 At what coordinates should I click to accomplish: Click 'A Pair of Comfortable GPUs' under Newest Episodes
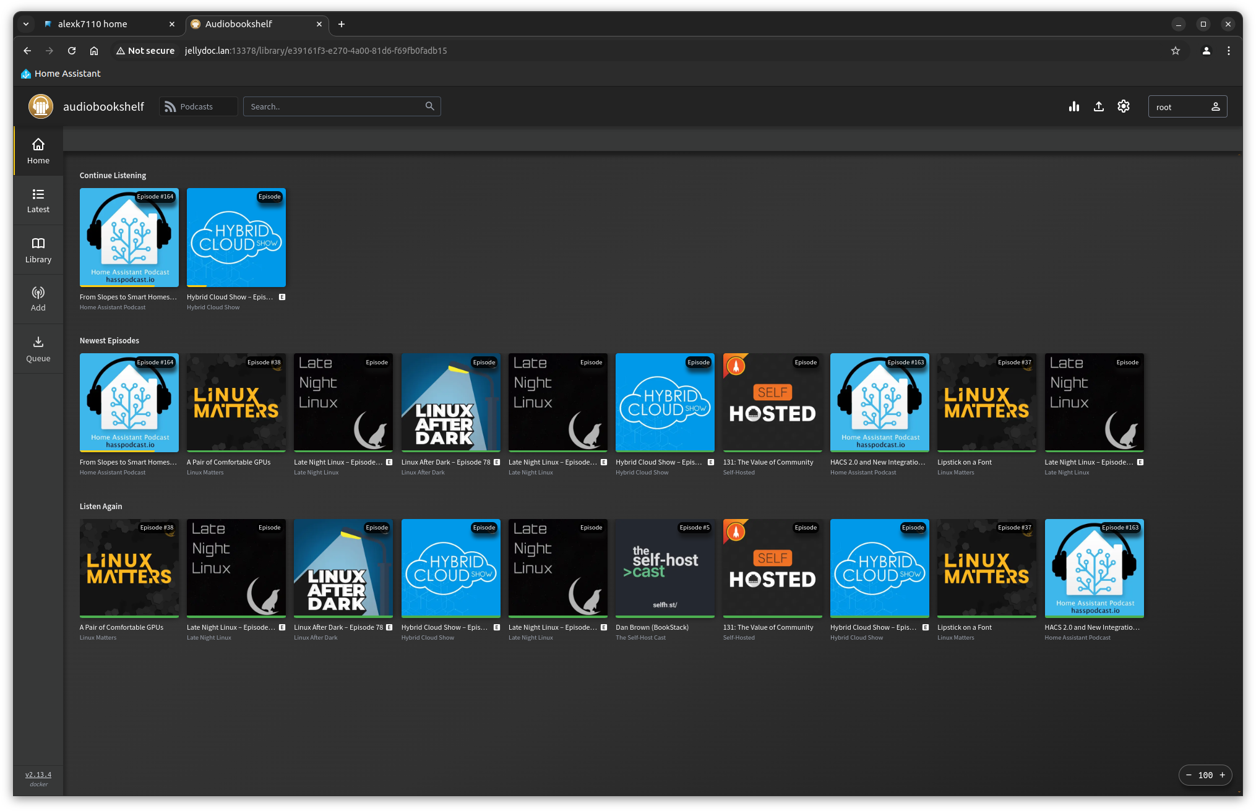(x=228, y=462)
